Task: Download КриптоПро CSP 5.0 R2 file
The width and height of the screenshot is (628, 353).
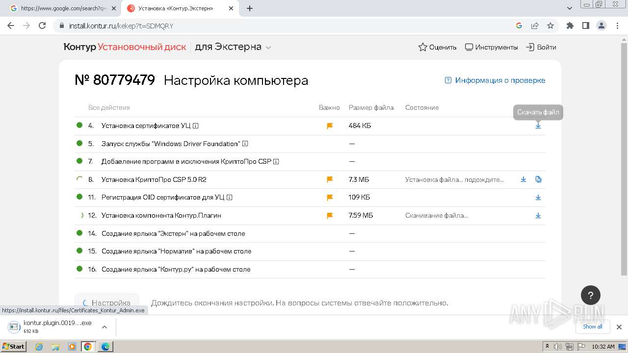Action: point(523,179)
